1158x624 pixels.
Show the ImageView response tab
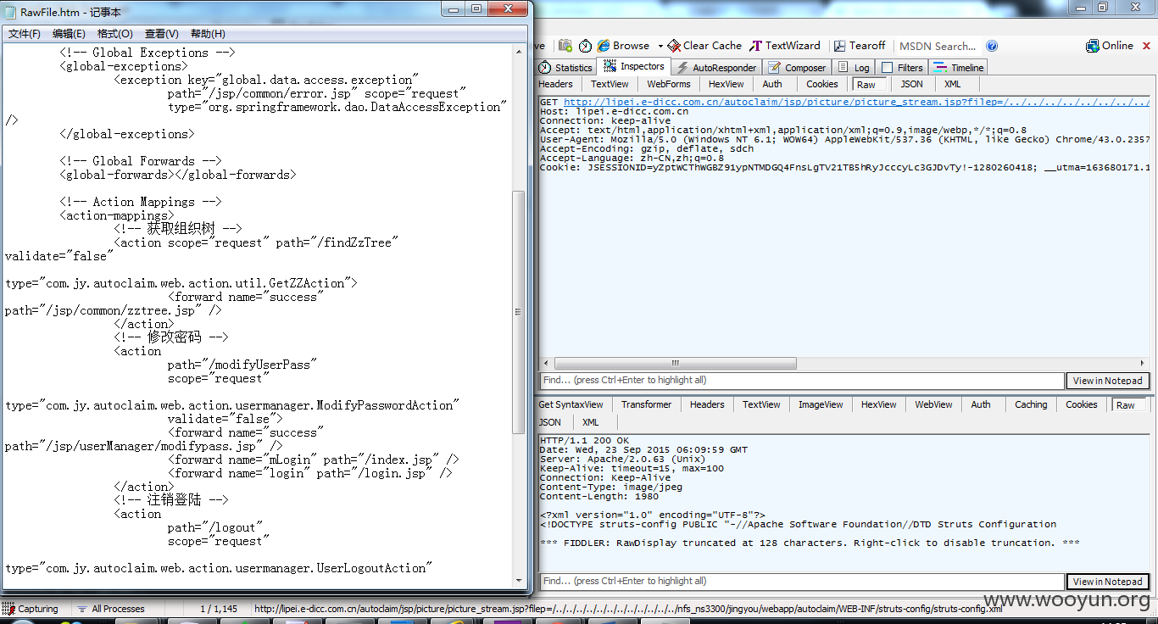tap(821, 405)
